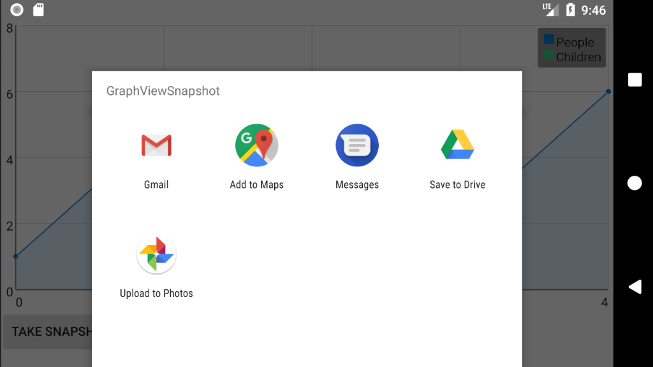This screenshot has width=653, height=367.
Task: Click the x-axis label 4
Action: [x=605, y=303]
